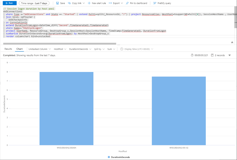This screenshot has height=160, width=237.
Task: Switch to the Results tab
Action: (8, 49)
